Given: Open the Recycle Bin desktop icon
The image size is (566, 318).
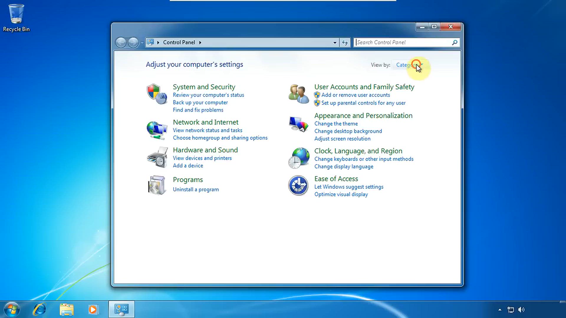Looking at the screenshot, I should [x=16, y=18].
